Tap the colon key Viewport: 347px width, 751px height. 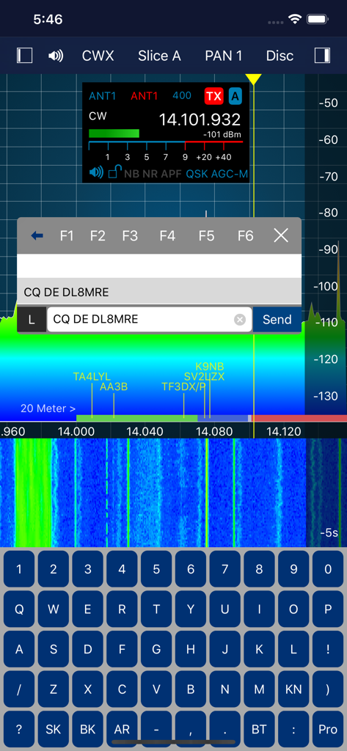click(293, 730)
